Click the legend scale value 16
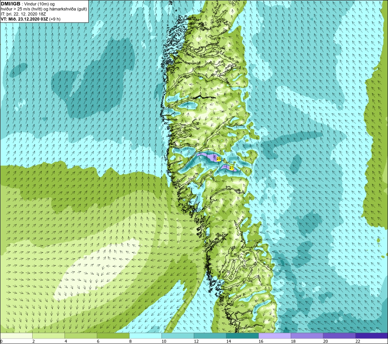This screenshot has width=388, height=344. click(x=261, y=341)
